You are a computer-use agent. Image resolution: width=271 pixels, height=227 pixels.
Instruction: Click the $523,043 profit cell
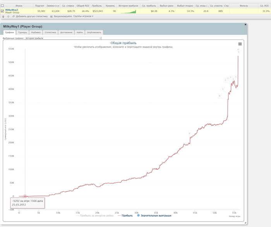(x=98, y=11)
